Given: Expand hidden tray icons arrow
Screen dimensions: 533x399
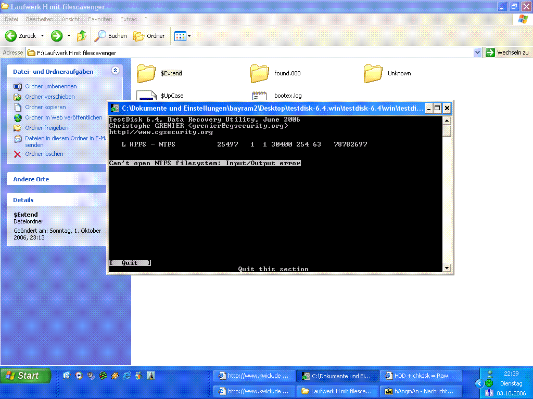Looking at the screenshot, I should [479, 384].
